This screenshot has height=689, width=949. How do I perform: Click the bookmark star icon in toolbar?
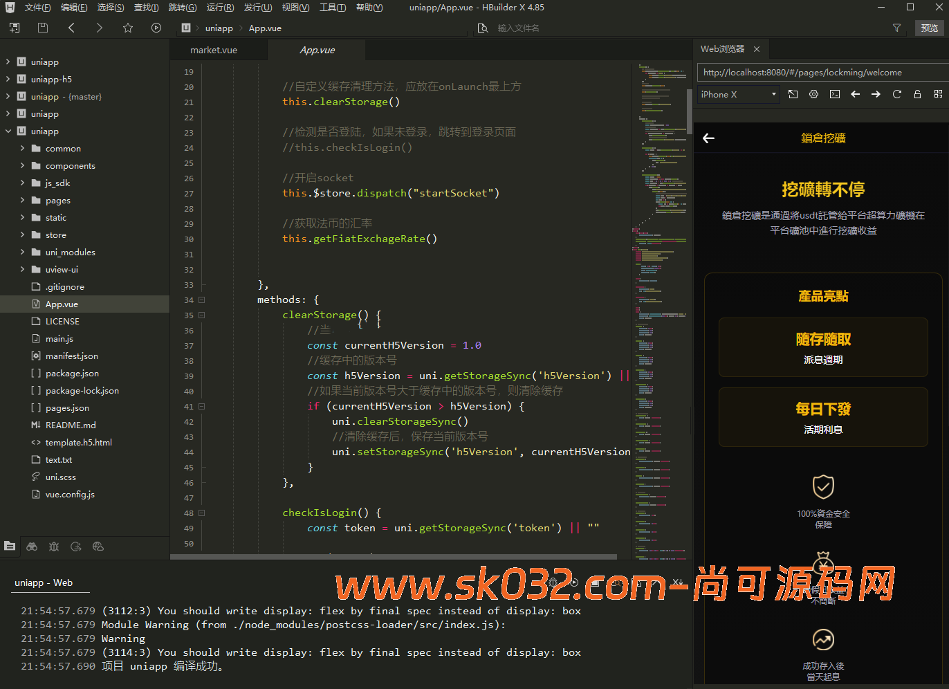point(128,28)
